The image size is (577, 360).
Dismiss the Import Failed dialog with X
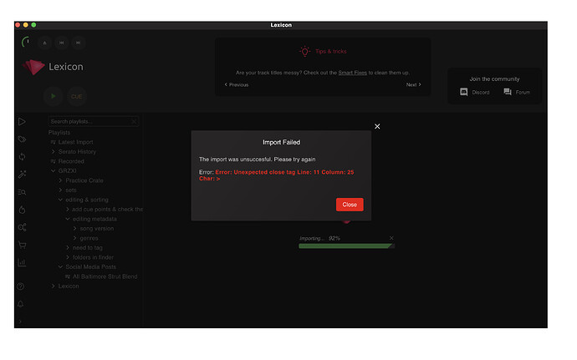[377, 126]
